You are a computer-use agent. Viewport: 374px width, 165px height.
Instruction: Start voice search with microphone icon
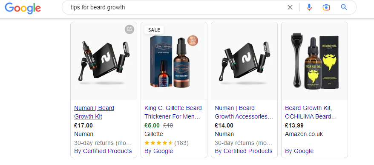pos(309,7)
